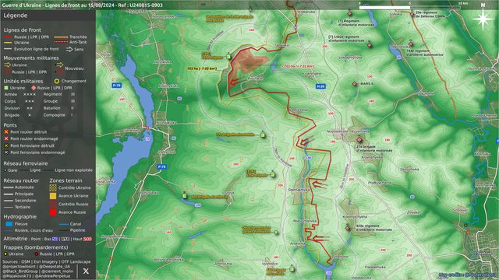This screenshot has height=280, width=499.
Task: Select the 423e régiment motorisé unit diamond
Action: 348,228
